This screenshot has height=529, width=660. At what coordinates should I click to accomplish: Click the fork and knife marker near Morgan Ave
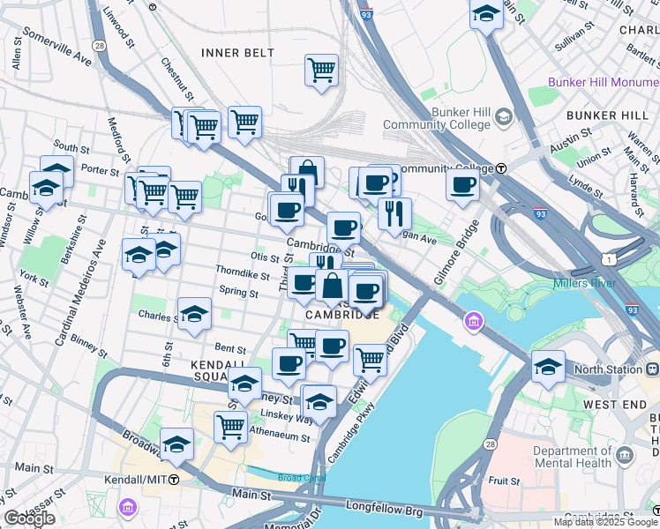pos(394,213)
